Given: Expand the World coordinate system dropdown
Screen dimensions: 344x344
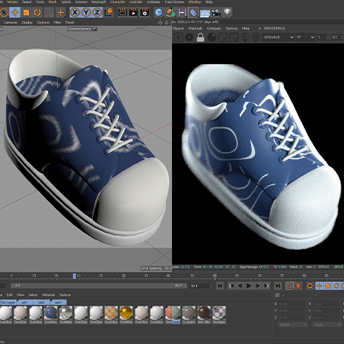Looking at the screenshot, I should [x=292, y=325].
